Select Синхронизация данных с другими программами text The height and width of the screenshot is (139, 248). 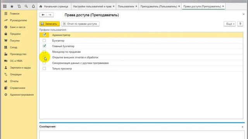pyautogui.click(x=80, y=63)
